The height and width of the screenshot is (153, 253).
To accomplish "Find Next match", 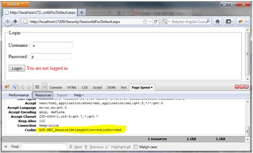I will point(75,147).
